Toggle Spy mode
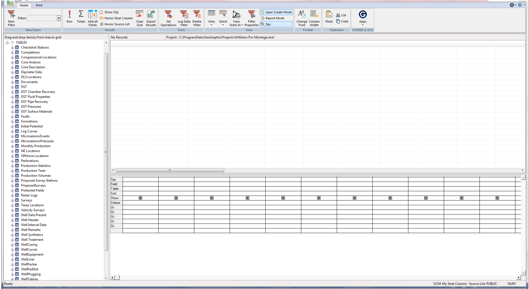The height and width of the screenshot is (289, 529). (x=276, y=24)
